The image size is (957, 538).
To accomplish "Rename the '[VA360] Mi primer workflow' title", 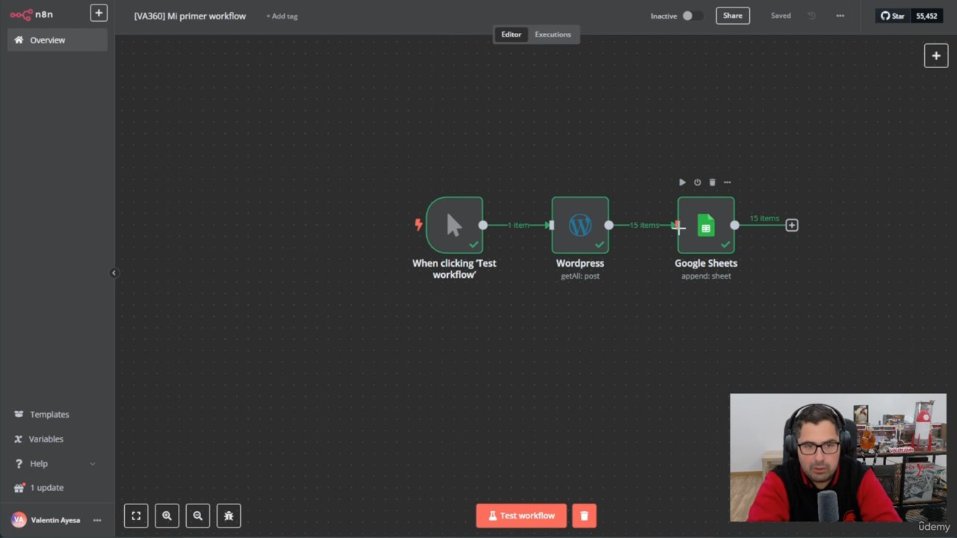I will point(190,16).
